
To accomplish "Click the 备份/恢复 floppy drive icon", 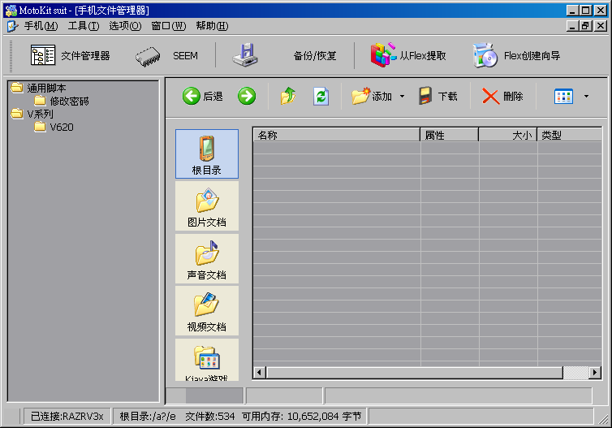I will coord(245,55).
